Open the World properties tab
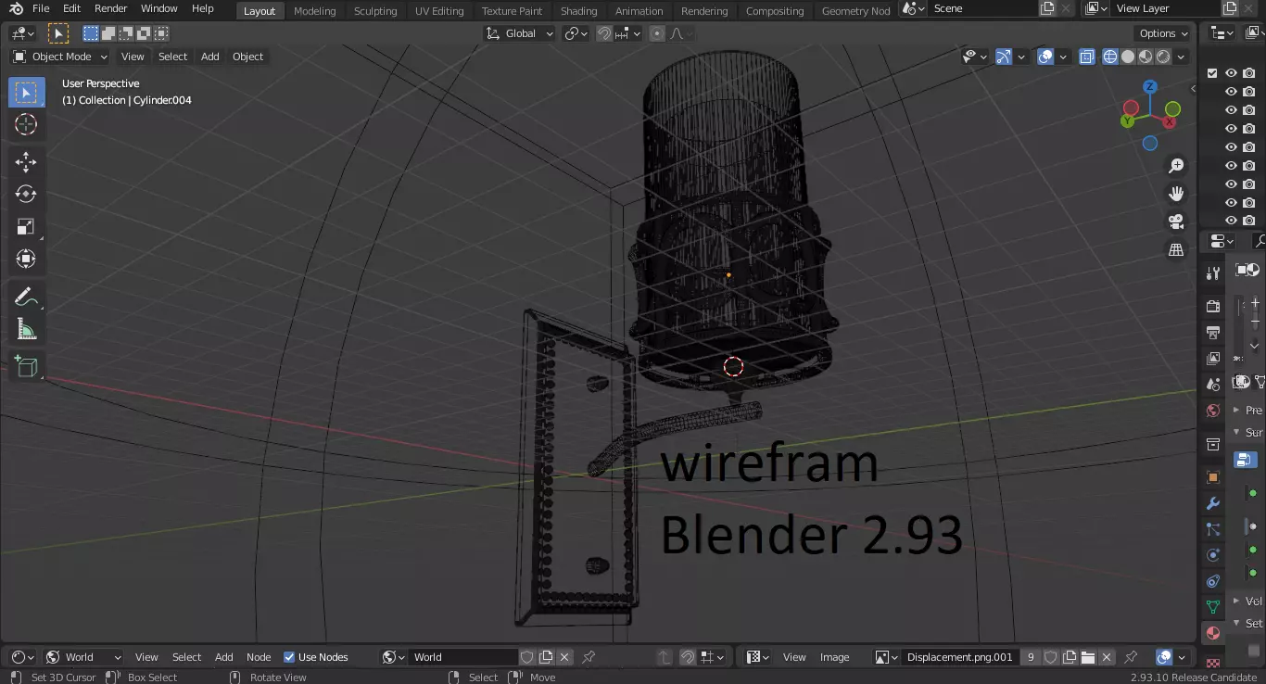The image size is (1266, 684). click(1212, 411)
